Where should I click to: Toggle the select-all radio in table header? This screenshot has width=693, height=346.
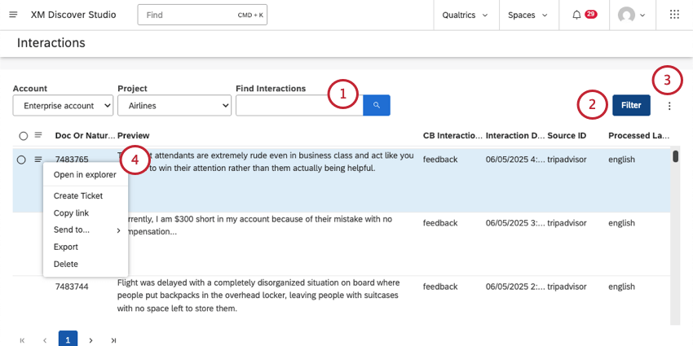click(x=23, y=135)
